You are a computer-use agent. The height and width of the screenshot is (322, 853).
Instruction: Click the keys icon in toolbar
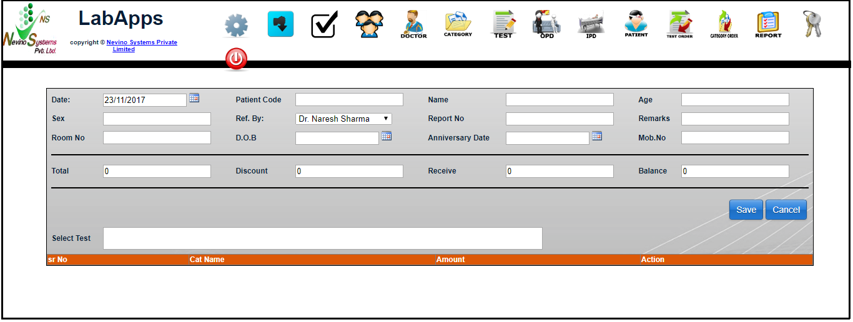coord(812,24)
